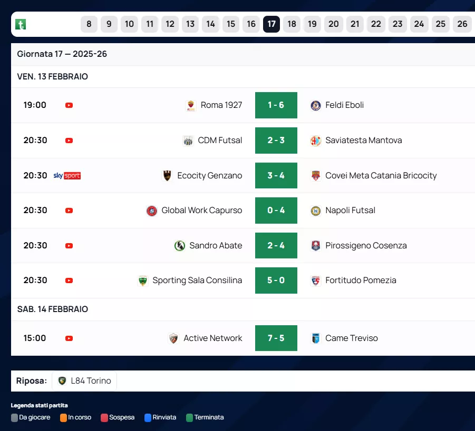Screen dimensions: 475x431
Task: Open YouTube stream for Active Network match
Action: click(69, 338)
